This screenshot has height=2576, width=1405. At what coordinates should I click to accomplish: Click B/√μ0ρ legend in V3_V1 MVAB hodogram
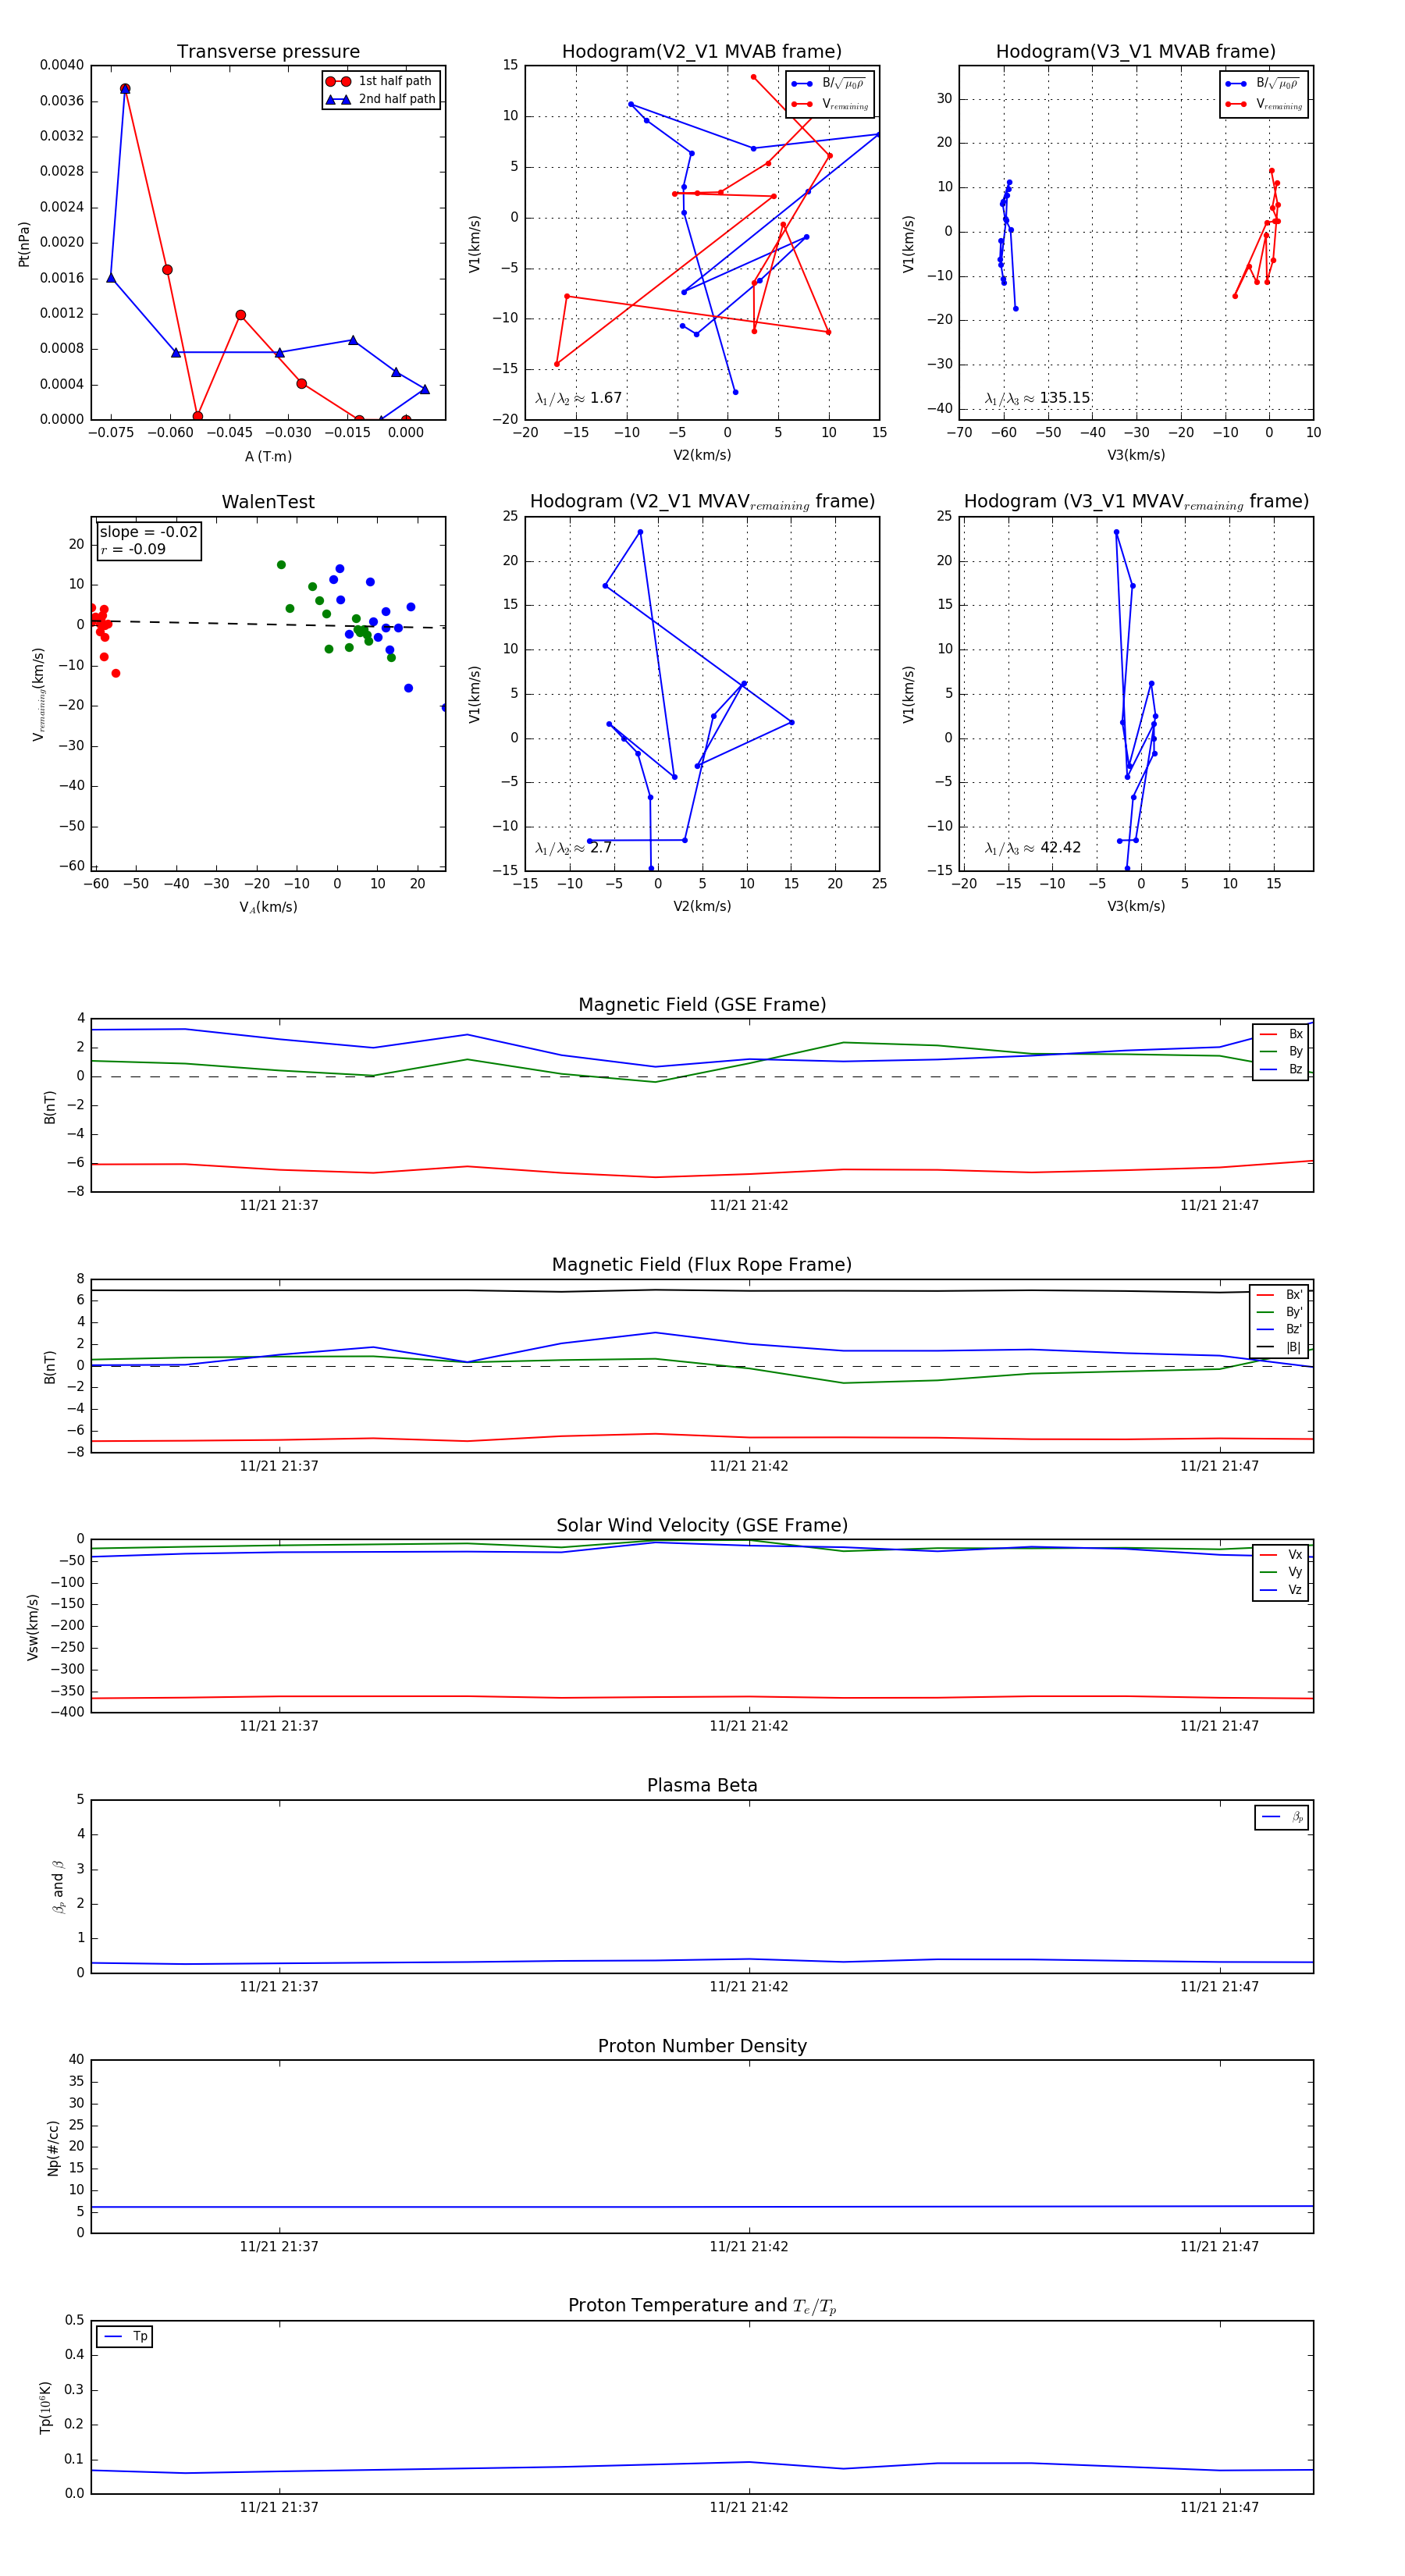pyautogui.click(x=1264, y=84)
